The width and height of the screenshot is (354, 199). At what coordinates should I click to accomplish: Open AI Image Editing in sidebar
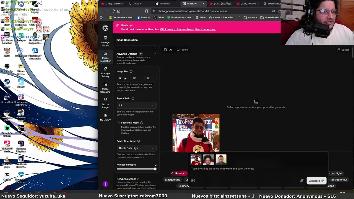105,72
